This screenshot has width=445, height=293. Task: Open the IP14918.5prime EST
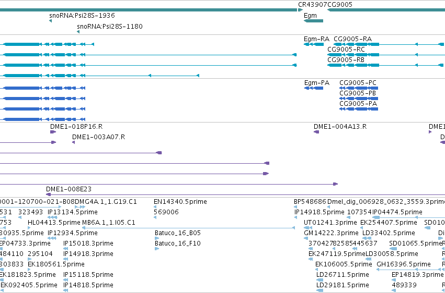(295, 217)
